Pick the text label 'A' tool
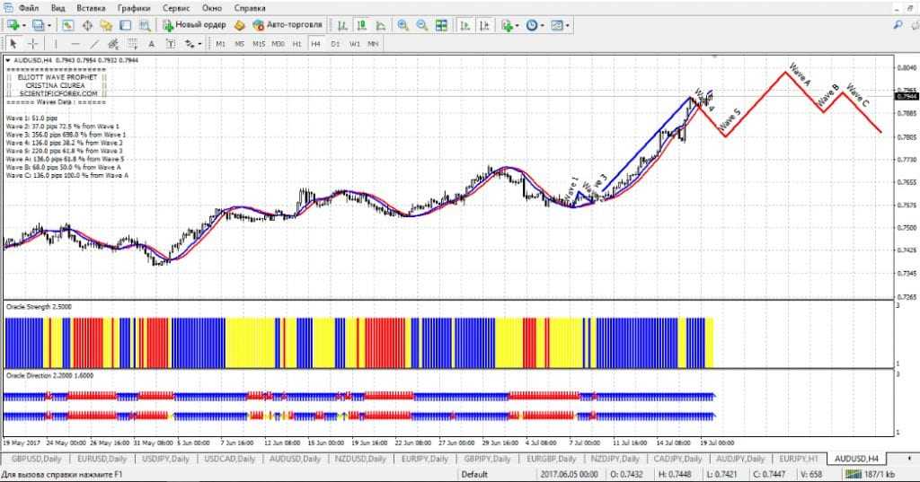Screen dimensions: 920x482 click(x=151, y=43)
